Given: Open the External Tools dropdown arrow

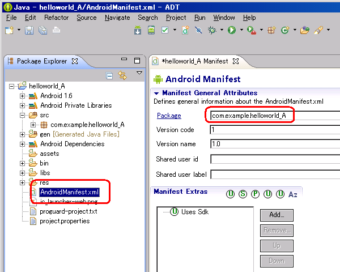Looking at the screenshot, I should coord(261,29).
